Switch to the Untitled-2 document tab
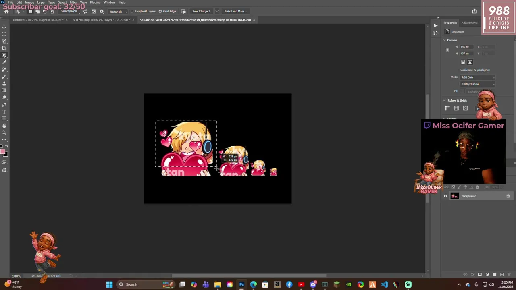Viewport: 516px width, 290px height. [37, 20]
